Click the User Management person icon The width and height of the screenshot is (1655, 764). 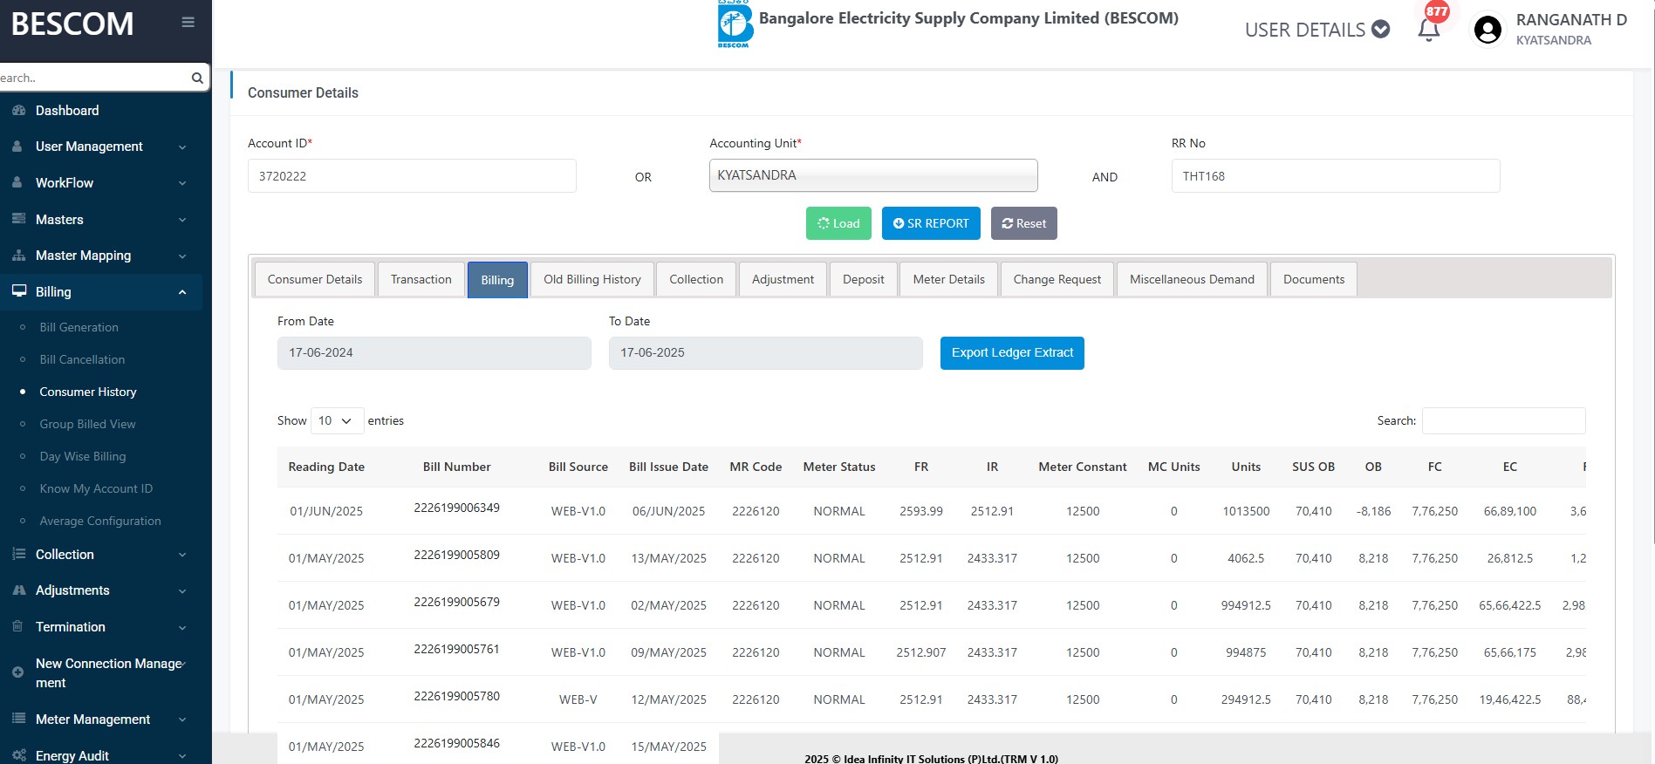(17, 147)
